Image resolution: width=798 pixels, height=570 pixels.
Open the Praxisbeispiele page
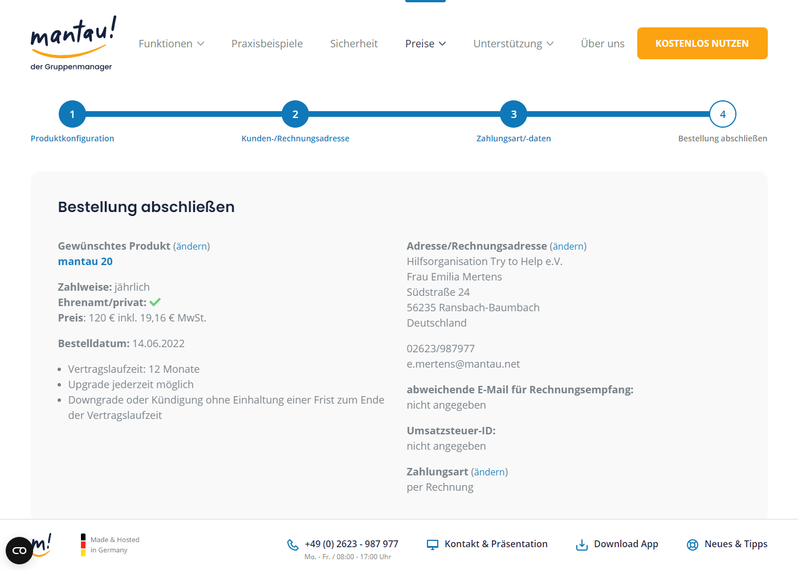point(267,43)
